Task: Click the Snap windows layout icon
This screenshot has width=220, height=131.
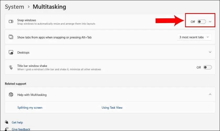Action: pyautogui.click(x=11, y=21)
